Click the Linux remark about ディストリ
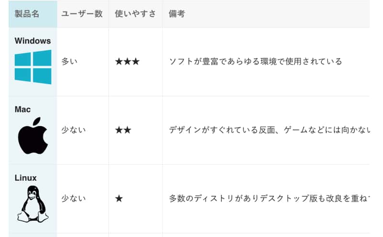Image resolution: width=383 pixels, height=237 pixels. [270, 198]
